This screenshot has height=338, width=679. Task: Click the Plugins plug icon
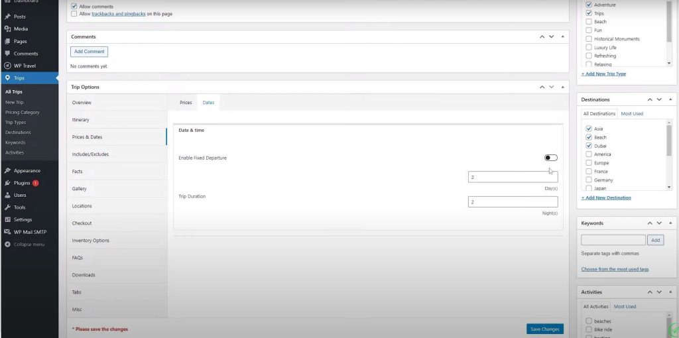tap(7, 183)
